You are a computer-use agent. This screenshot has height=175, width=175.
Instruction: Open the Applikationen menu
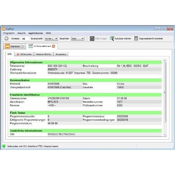pyautogui.click(x=36, y=33)
